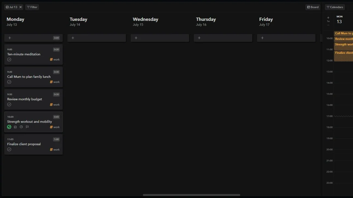Viewport: 353px width, 198px height.
Task: Mark Ten-minute meditation as complete
Action: coord(9,59)
